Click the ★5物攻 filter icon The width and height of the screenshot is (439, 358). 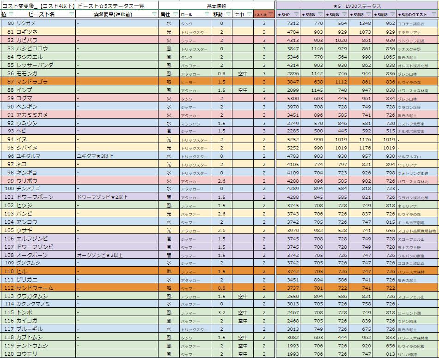click(320, 15)
